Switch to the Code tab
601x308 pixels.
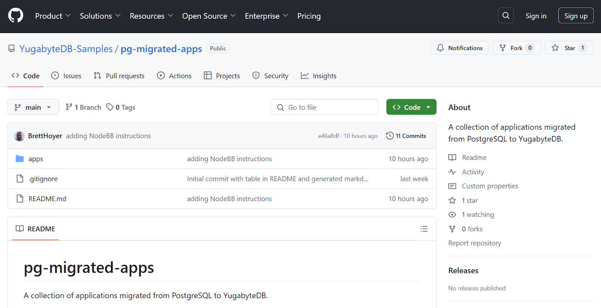[26, 76]
